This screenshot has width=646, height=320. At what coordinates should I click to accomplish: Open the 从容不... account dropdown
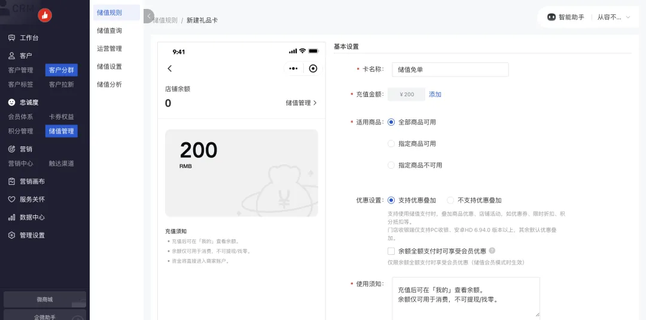[x=613, y=17]
